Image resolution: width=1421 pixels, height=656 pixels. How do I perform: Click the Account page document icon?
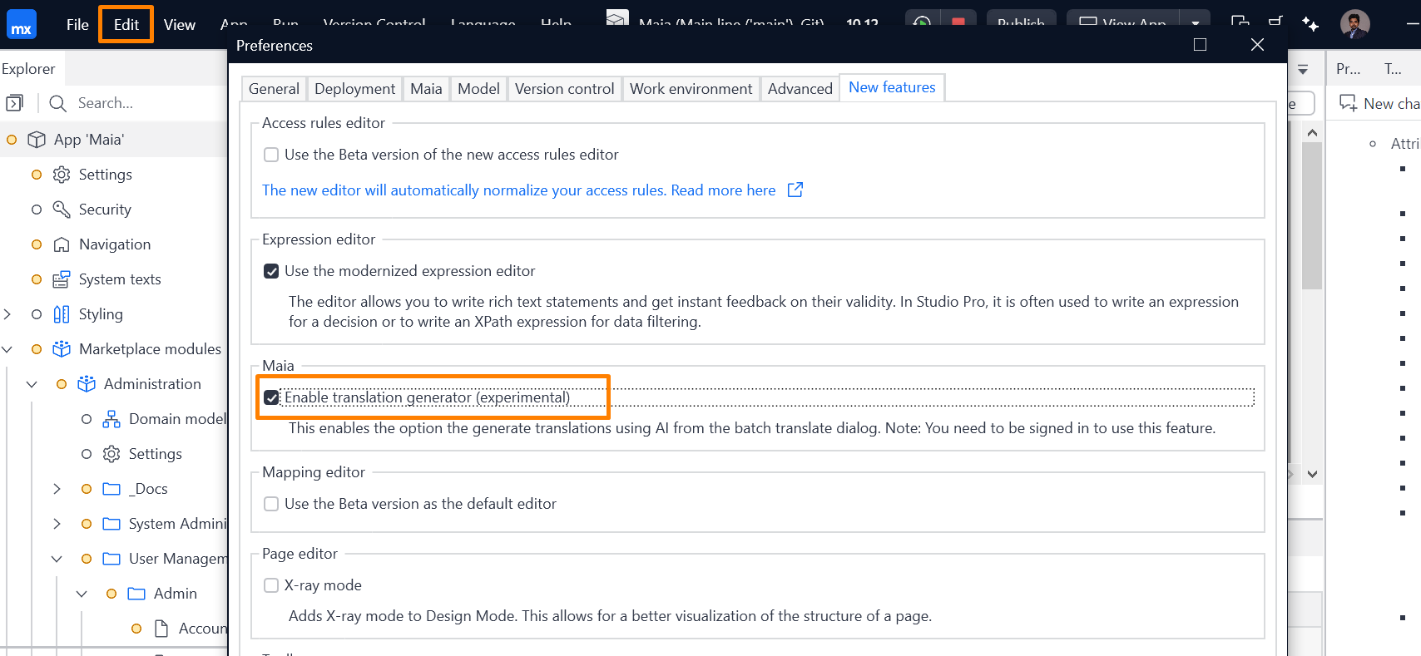(x=161, y=629)
